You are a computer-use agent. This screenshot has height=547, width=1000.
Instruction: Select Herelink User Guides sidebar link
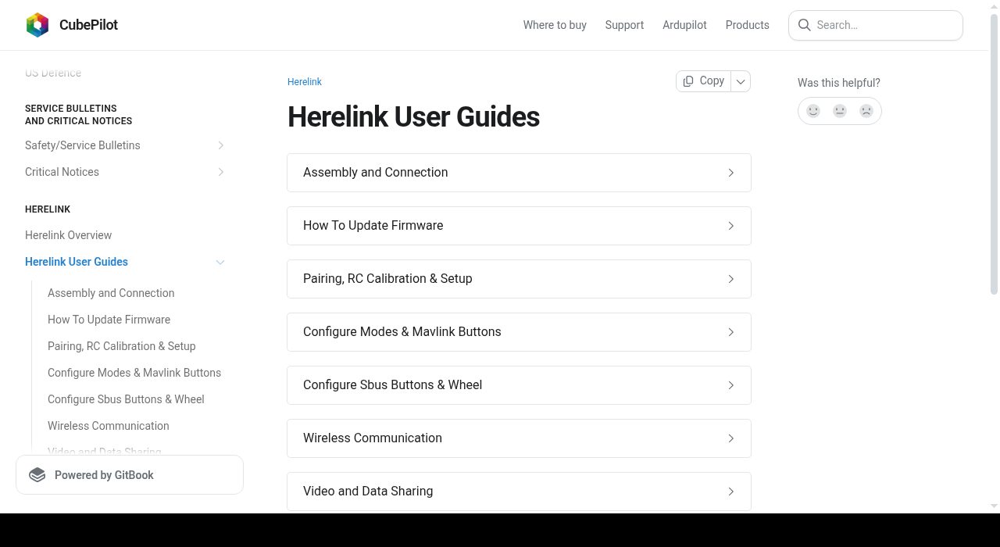pyautogui.click(x=77, y=262)
